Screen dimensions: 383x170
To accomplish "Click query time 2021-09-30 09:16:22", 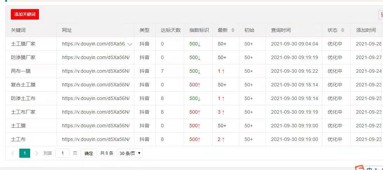I will 295,71.
